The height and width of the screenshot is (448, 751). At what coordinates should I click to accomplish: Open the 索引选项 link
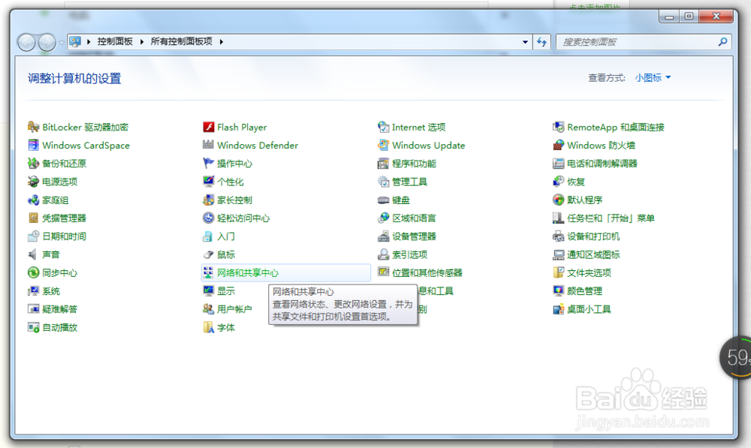point(410,254)
